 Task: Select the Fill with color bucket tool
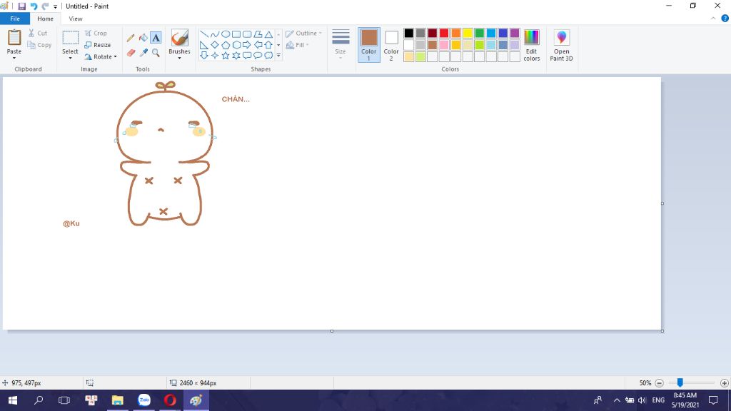tap(143, 38)
